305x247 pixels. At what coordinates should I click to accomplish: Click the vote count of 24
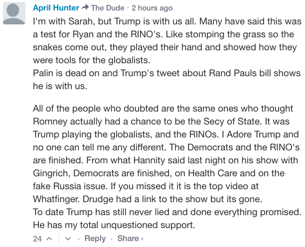[x=37, y=239]
